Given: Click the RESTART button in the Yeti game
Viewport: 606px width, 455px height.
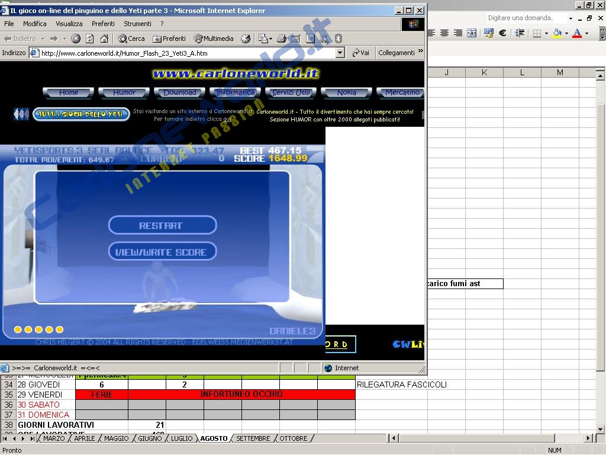Looking at the screenshot, I should pos(162,225).
